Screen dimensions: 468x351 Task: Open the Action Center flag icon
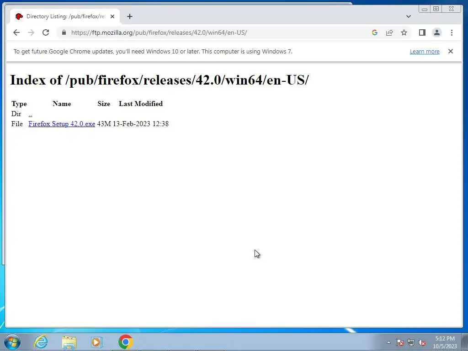(x=399, y=342)
